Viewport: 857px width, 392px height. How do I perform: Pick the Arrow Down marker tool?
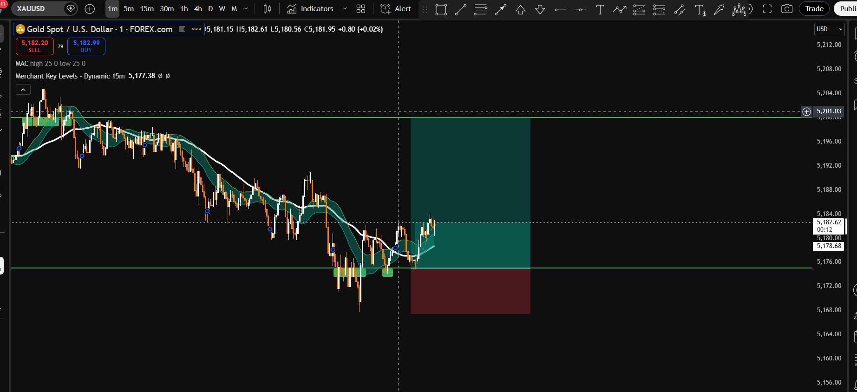point(540,9)
